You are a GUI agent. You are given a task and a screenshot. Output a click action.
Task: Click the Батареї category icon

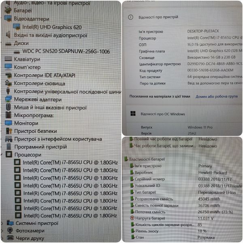[x=8, y=11]
